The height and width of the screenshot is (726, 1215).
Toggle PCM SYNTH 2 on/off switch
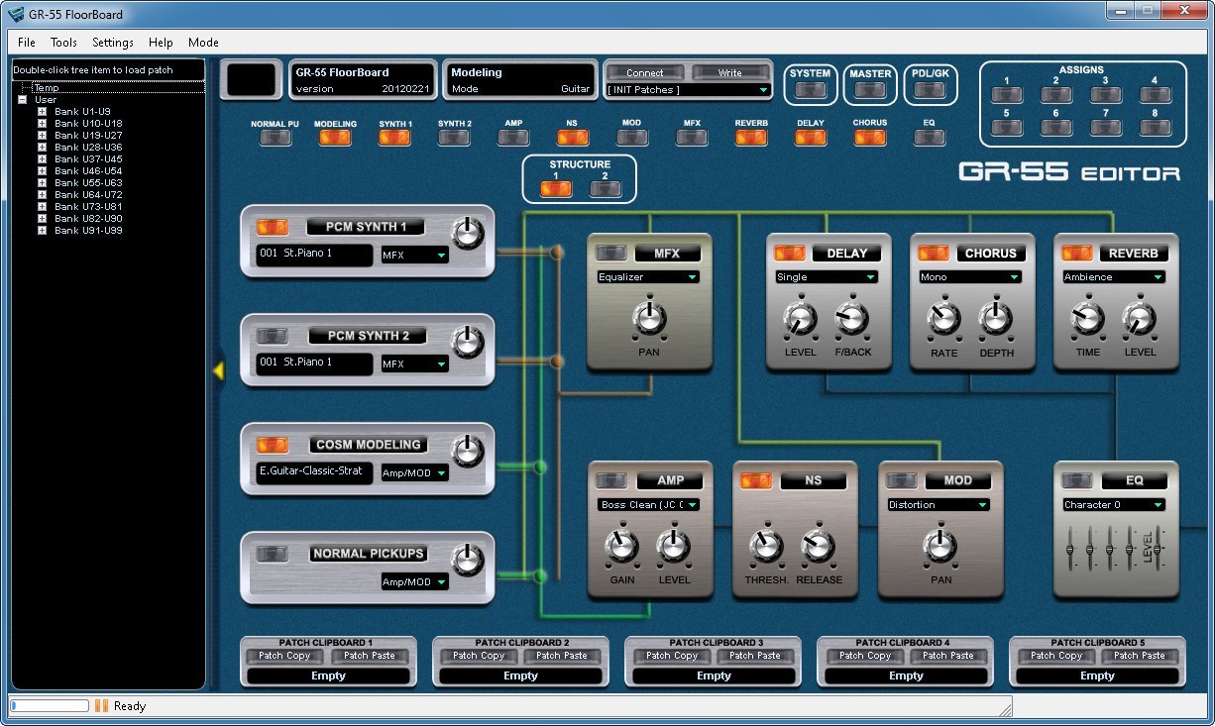[x=273, y=336]
